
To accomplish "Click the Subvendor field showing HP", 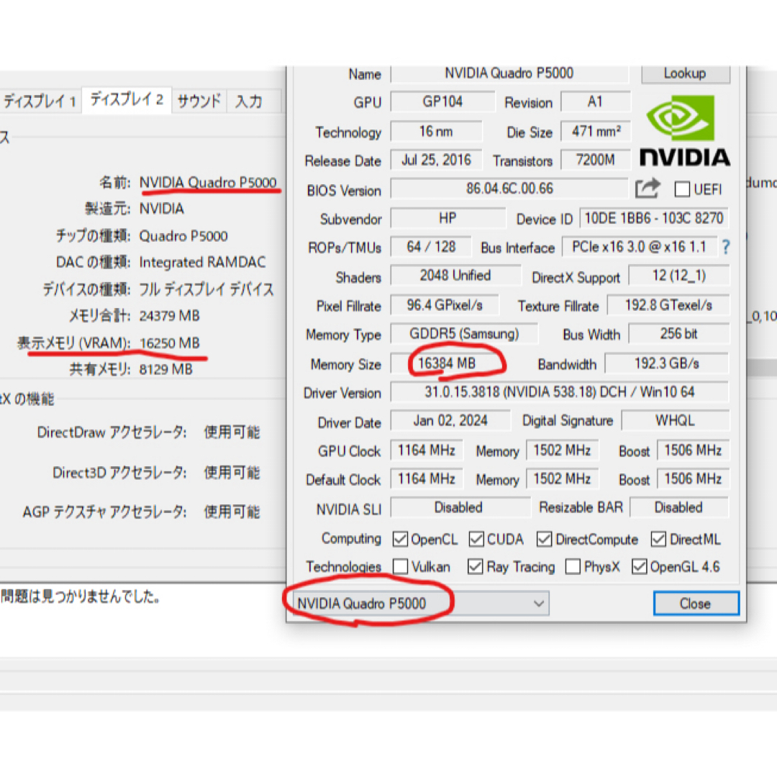I will click(x=448, y=218).
